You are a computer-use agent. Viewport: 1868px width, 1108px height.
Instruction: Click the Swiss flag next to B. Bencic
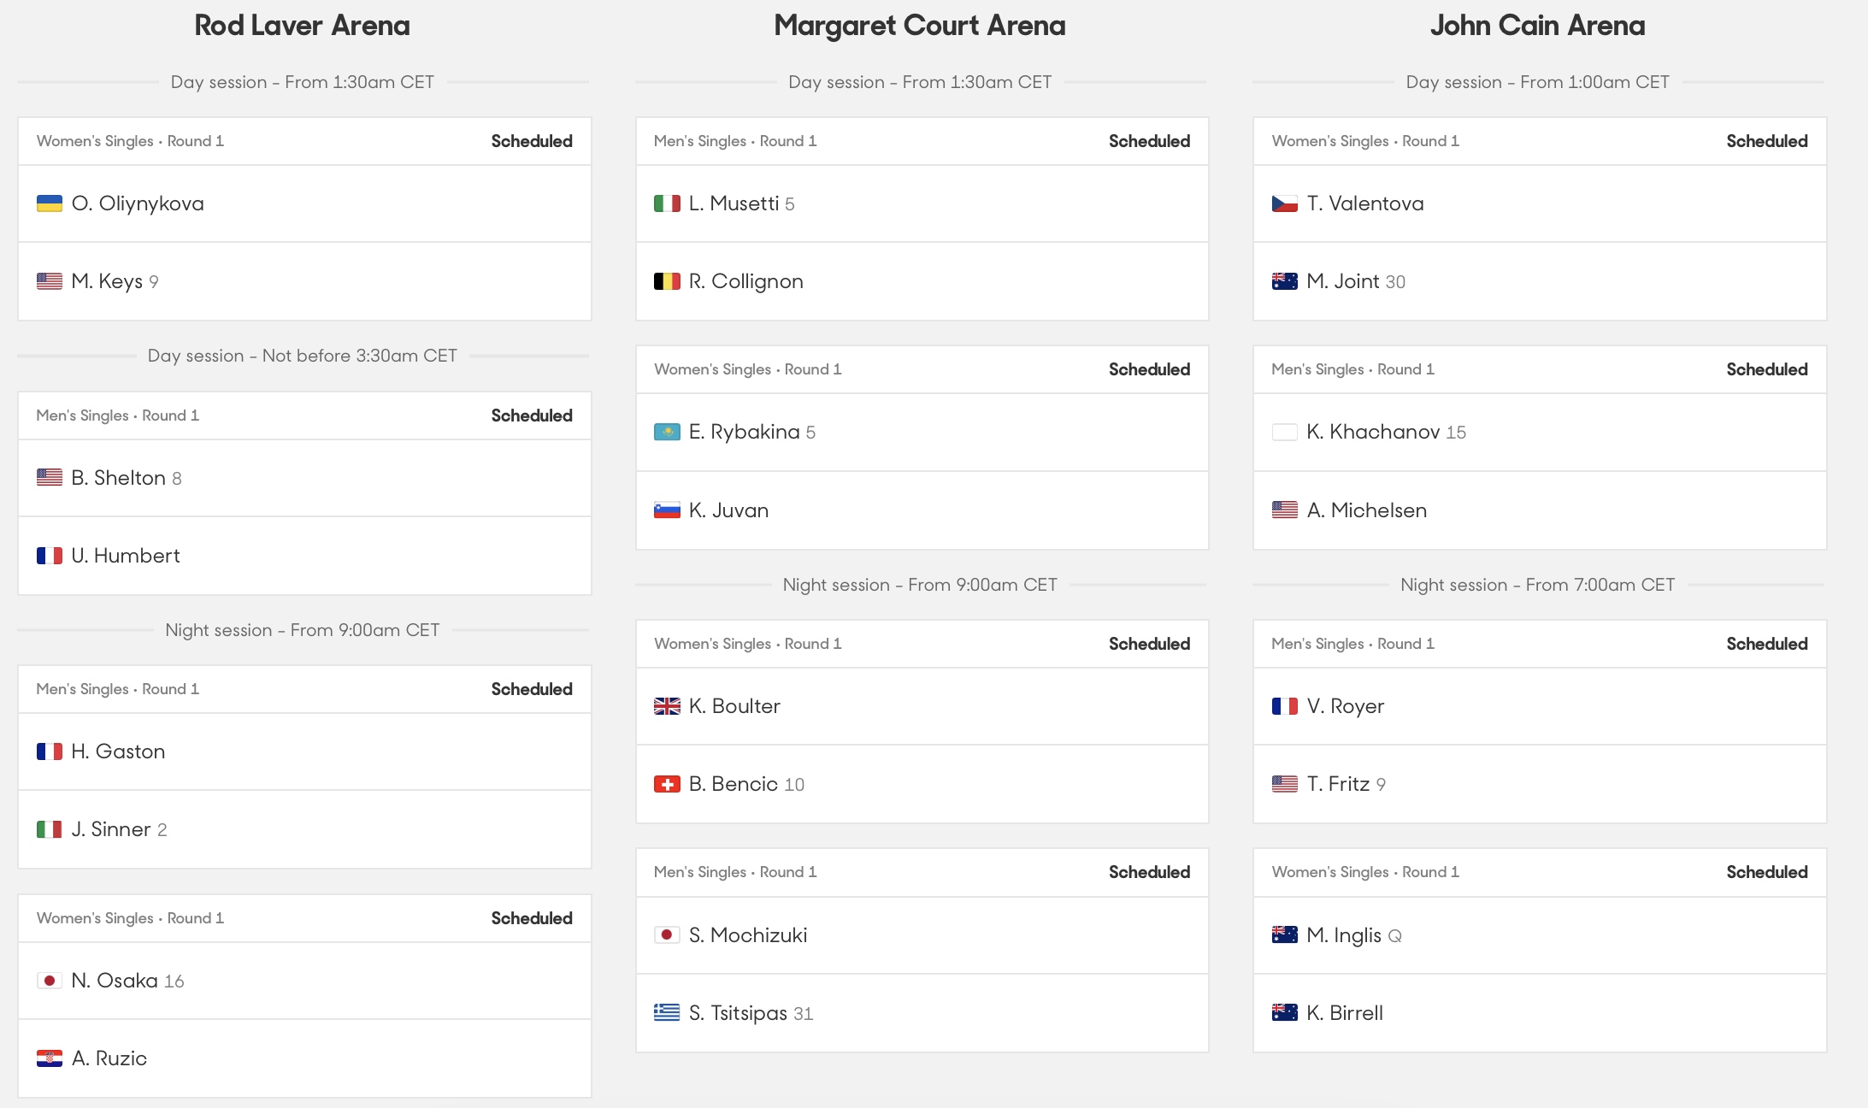[669, 784]
